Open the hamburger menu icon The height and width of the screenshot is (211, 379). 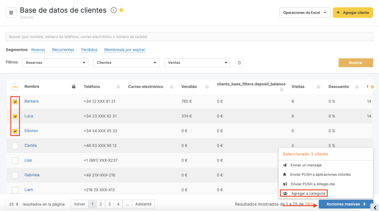point(11,13)
